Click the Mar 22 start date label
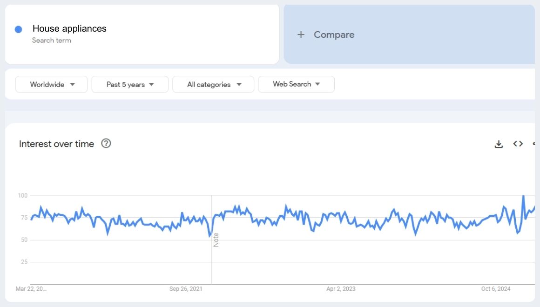 tap(31, 289)
